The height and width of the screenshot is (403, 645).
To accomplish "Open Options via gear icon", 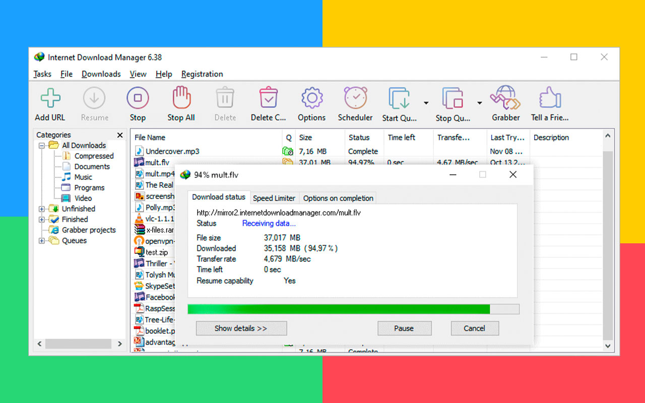I will tap(311, 98).
